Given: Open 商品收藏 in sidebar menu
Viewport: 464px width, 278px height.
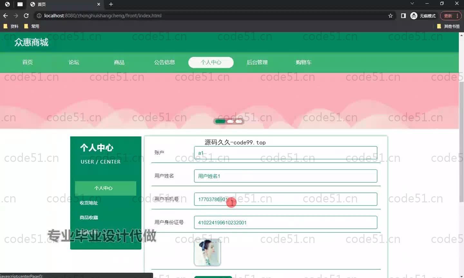Looking at the screenshot, I should pyautogui.click(x=89, y=218).
